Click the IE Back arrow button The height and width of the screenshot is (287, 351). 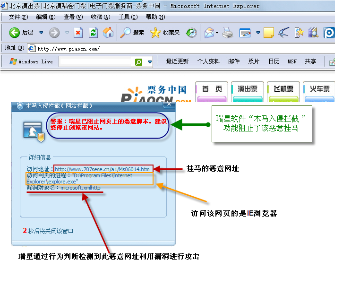pos(15,33)
